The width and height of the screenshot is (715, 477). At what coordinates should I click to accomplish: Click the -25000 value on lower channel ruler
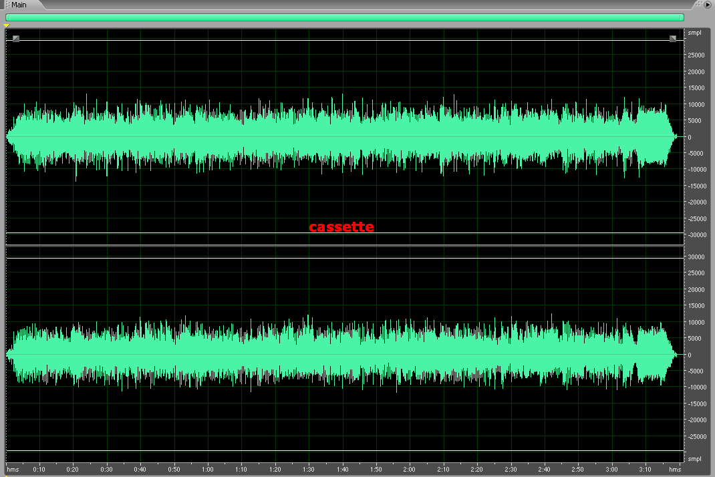696,436
